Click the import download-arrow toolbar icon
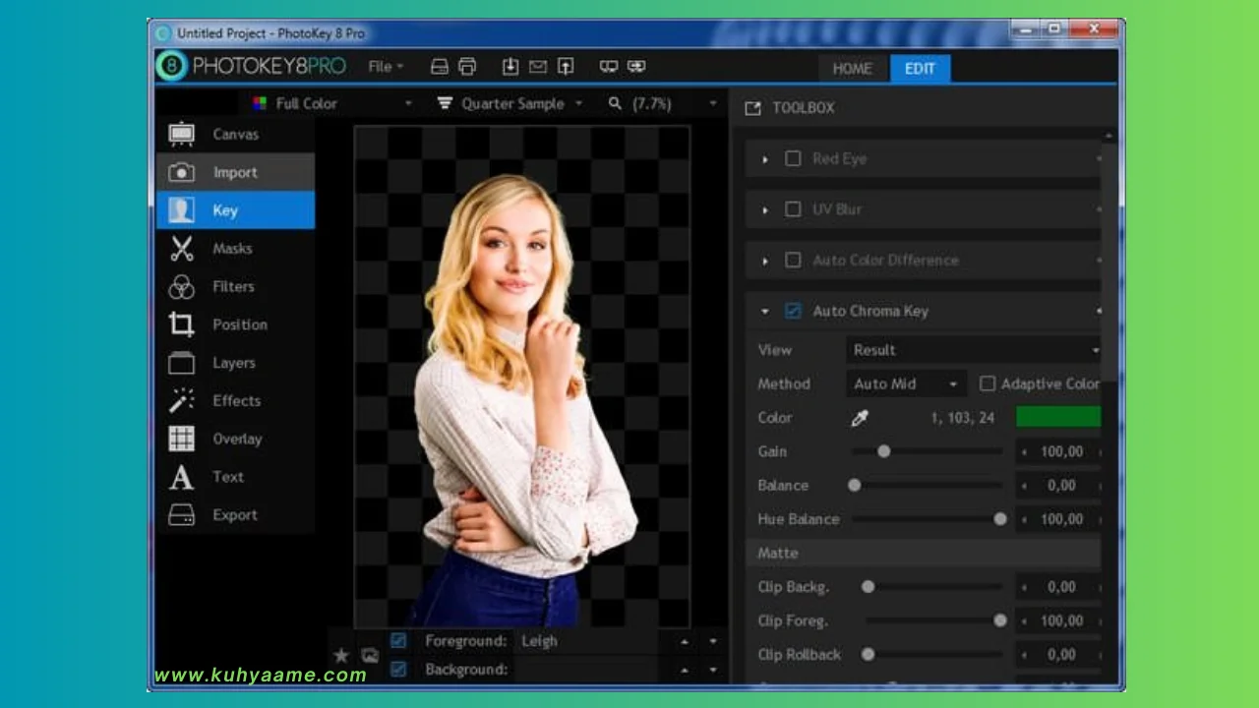This screenshot has height=708, width=1259. (x=510, y=66)
